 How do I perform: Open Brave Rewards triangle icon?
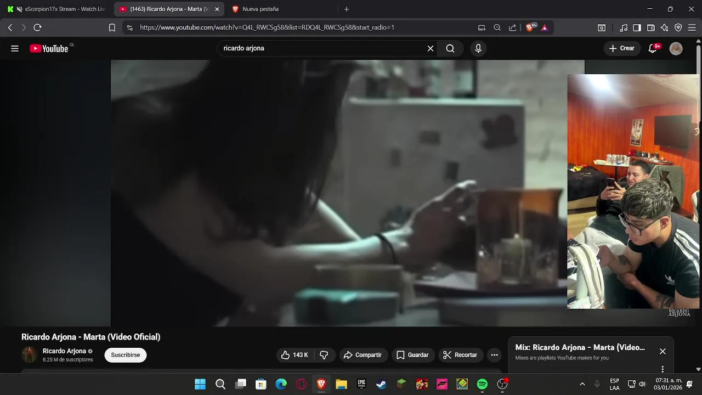click(545, 27)
